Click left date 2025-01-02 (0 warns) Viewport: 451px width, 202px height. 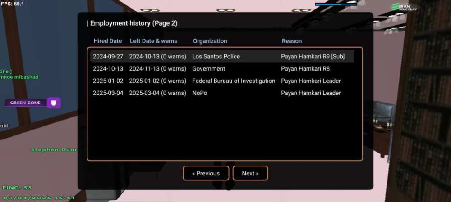click(x=157, y=81)
